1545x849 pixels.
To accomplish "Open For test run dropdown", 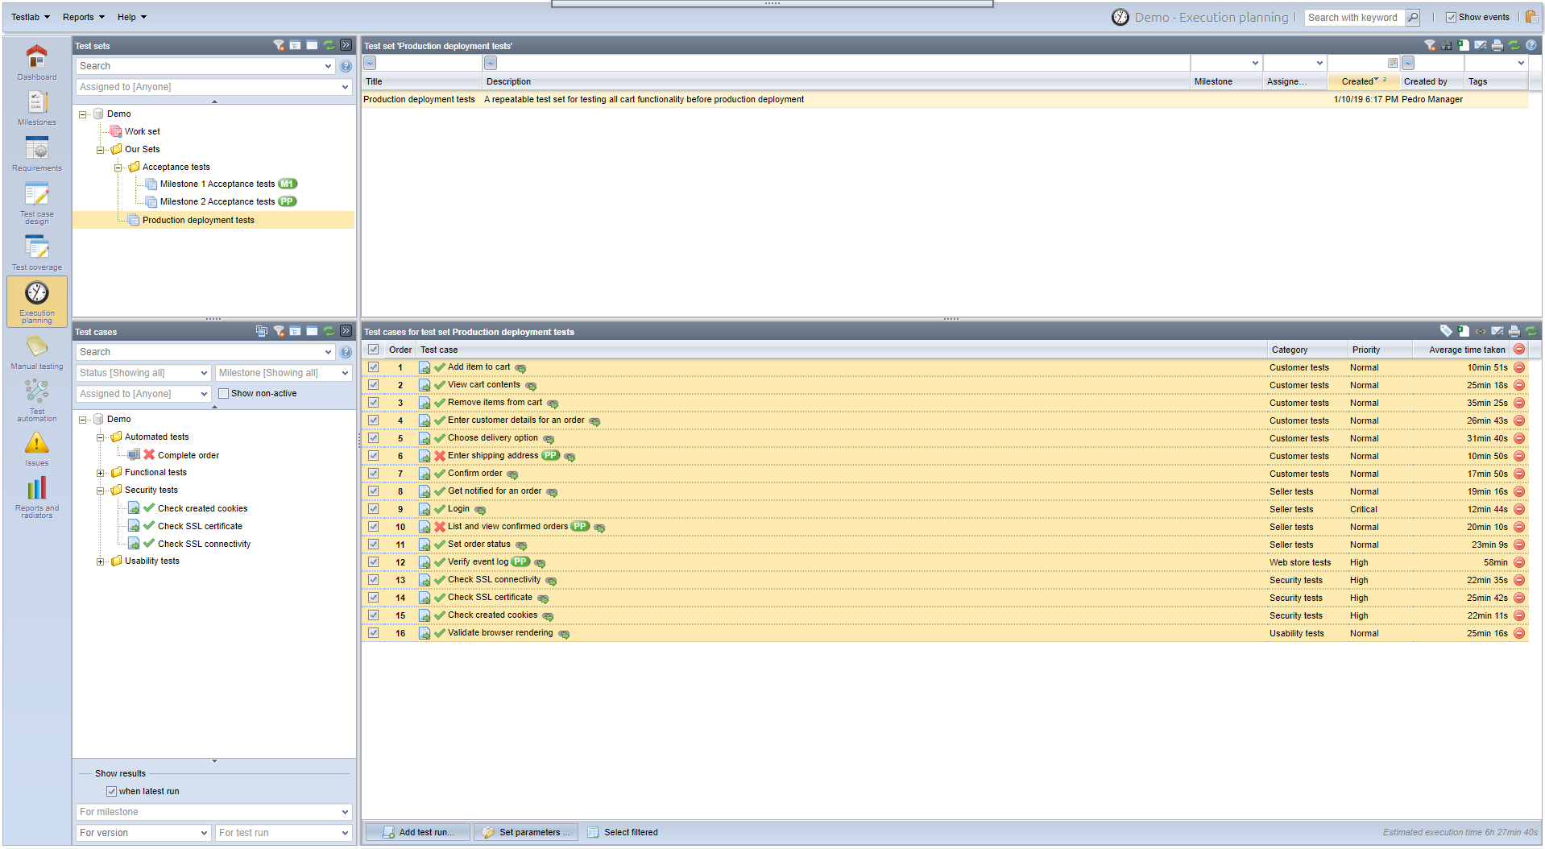I will pos(284,833).
